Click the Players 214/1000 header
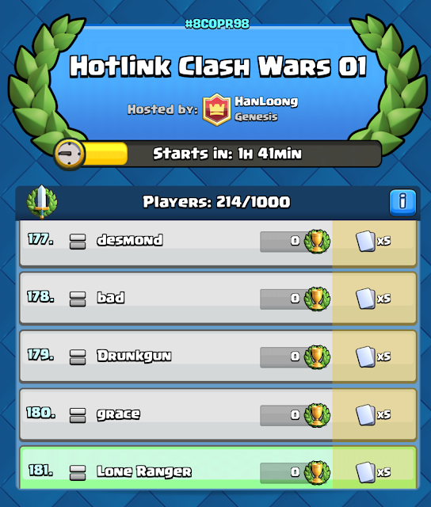431x507 pixels. pos(216,202)
